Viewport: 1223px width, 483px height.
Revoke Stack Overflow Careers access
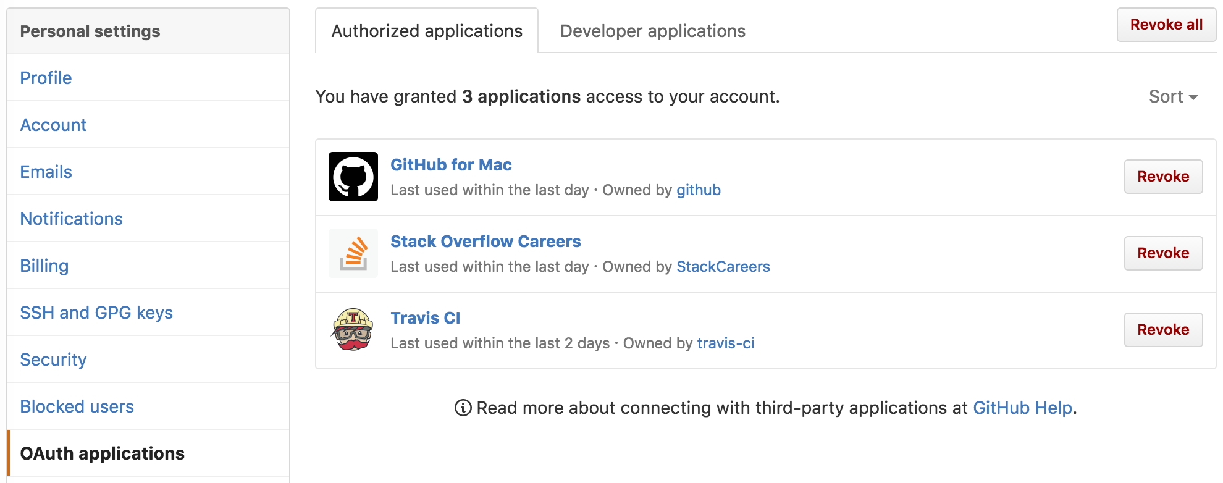pyautogui.click(x=1163, y=253)
